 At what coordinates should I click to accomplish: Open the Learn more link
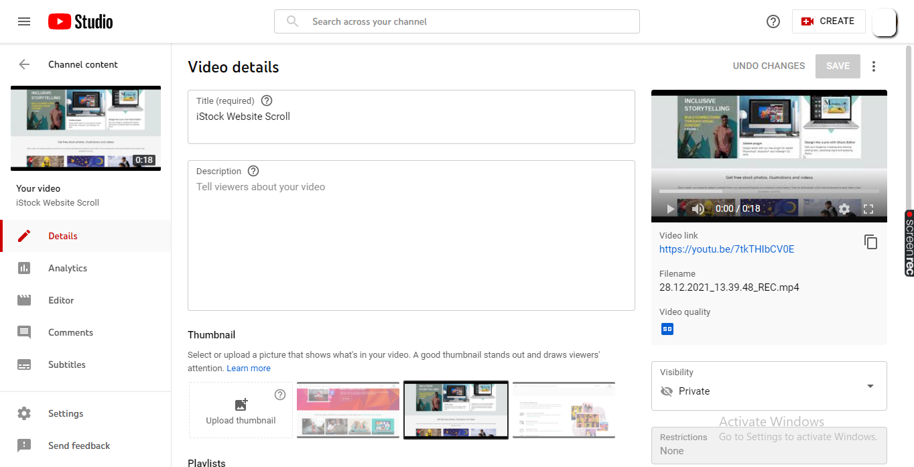(x=249, y=369)
